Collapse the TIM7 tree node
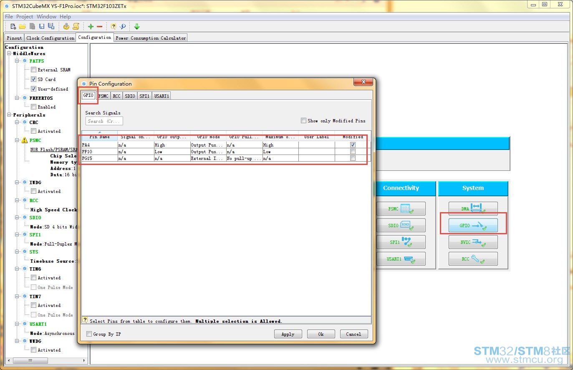Viewport: 573px width, 370px height. tap(17, 297)
